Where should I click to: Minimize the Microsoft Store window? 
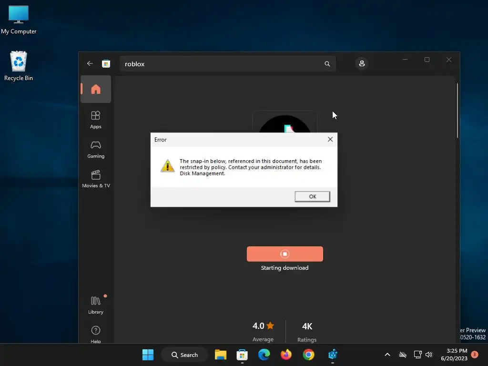click(x=405, y=60)
